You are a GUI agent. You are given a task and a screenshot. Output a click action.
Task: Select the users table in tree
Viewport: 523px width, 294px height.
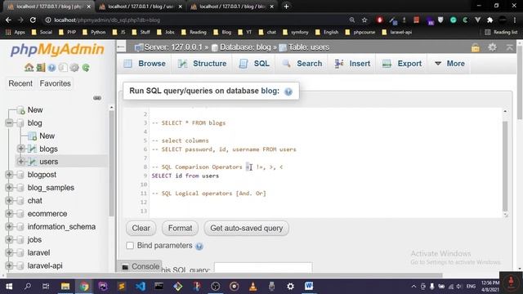49,162
